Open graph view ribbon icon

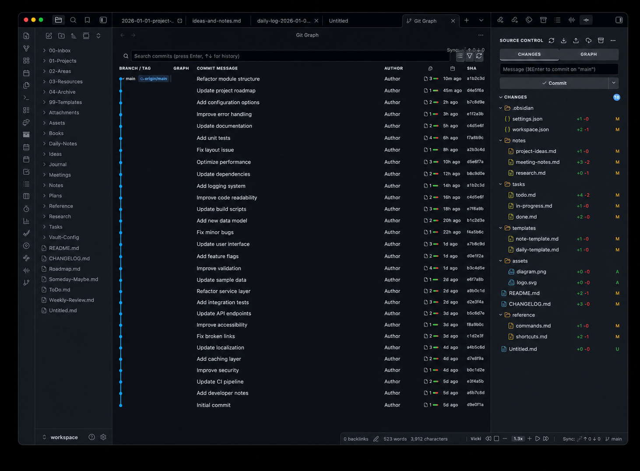pos(26,48)
